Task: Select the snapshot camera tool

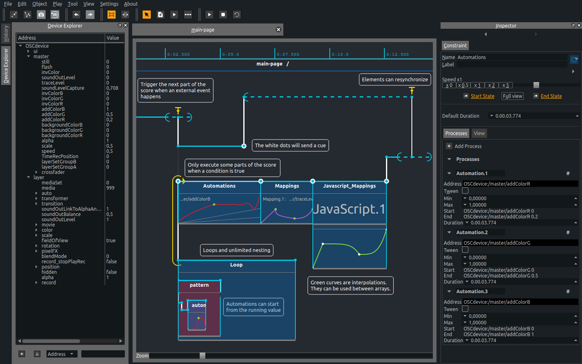Action: point(40,15)
